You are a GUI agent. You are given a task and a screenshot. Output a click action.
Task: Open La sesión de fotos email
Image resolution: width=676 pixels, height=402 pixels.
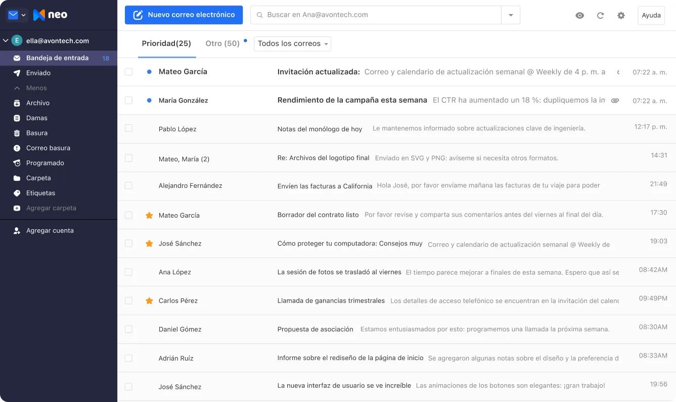pyautogui.click(x=396, y=272)
